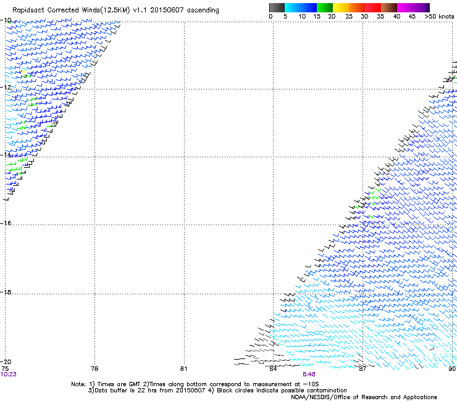Click the legend tick label 40

point(396,17)
